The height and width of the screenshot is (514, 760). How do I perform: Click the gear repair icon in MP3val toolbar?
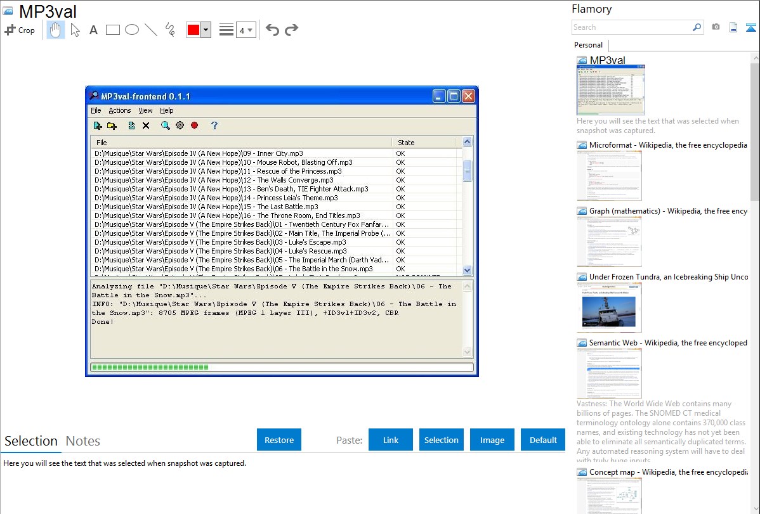coord(180,125)
